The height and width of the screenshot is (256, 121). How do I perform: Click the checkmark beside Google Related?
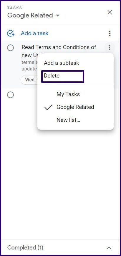48,107
